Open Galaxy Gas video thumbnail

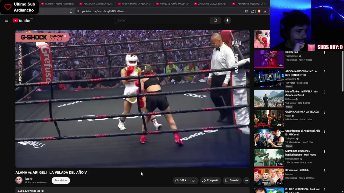[269, 59]
